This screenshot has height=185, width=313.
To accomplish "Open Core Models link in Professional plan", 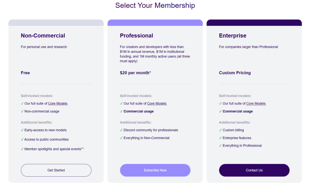I will 157,104.
